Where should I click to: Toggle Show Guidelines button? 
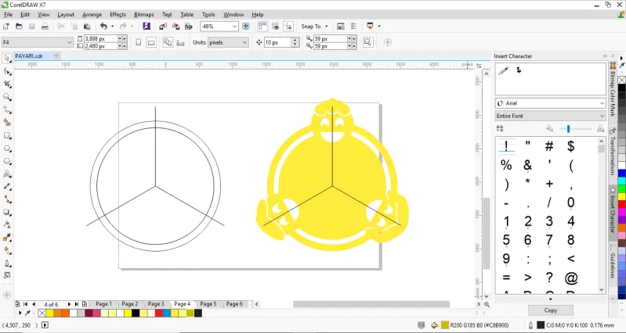(x=288, y=27)
